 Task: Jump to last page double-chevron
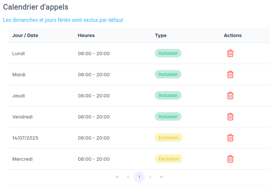(x=161, y=177)
